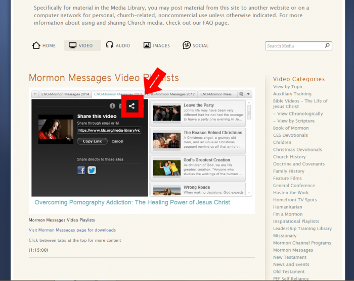Switch to ENG-Mormon Messages 2012 tab
This screenshot has width=354, height=281.
(171, 94)
